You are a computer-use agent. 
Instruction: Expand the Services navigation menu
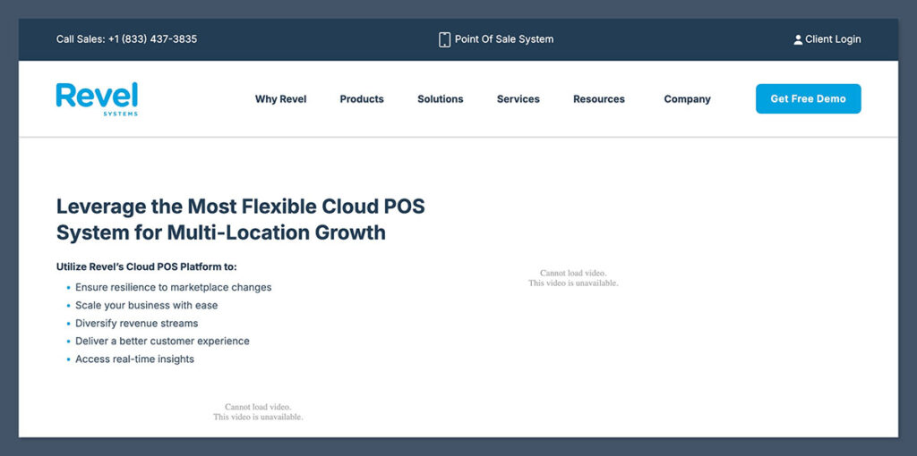[518, 99]
